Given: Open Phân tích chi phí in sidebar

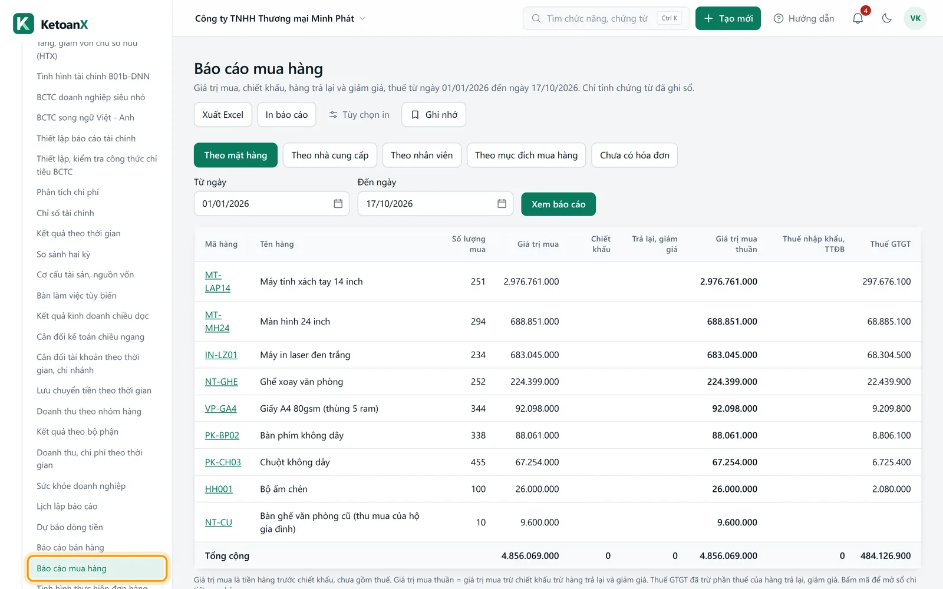Looking at the screenshot, I should coord(68,192).
